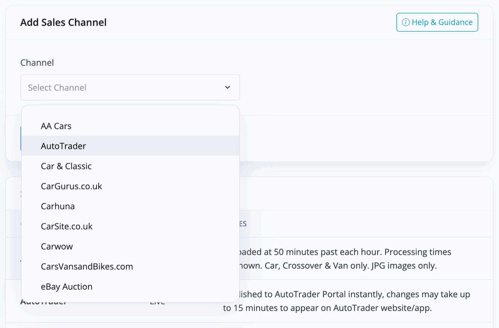Click the info icon in Help & Guidance
The width and height of the screenshot is (499, 328).
(x=406, y=22)
